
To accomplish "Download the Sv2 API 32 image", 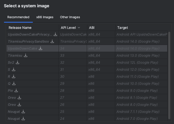I will 18,62.
